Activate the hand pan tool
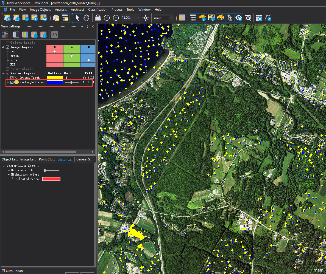Image resolution: width=326 pixels, height=274 pixels. pos(87,18)
